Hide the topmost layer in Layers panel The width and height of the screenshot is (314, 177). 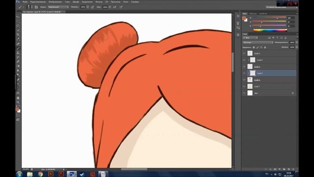[244, 54]
